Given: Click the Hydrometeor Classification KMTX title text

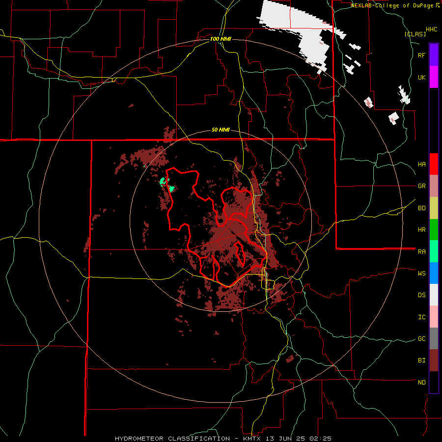Looking at the screenshot, I should [223, 439].
